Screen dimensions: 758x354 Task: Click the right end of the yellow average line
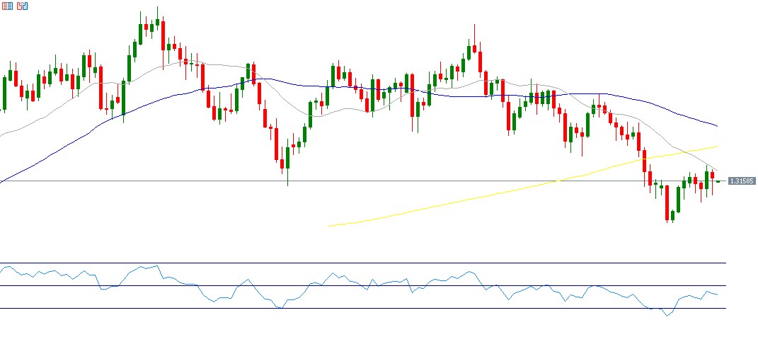(x=717, y=146)
